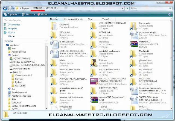Expand Más favorite links
Screen dimensions: 175x121
11,36
